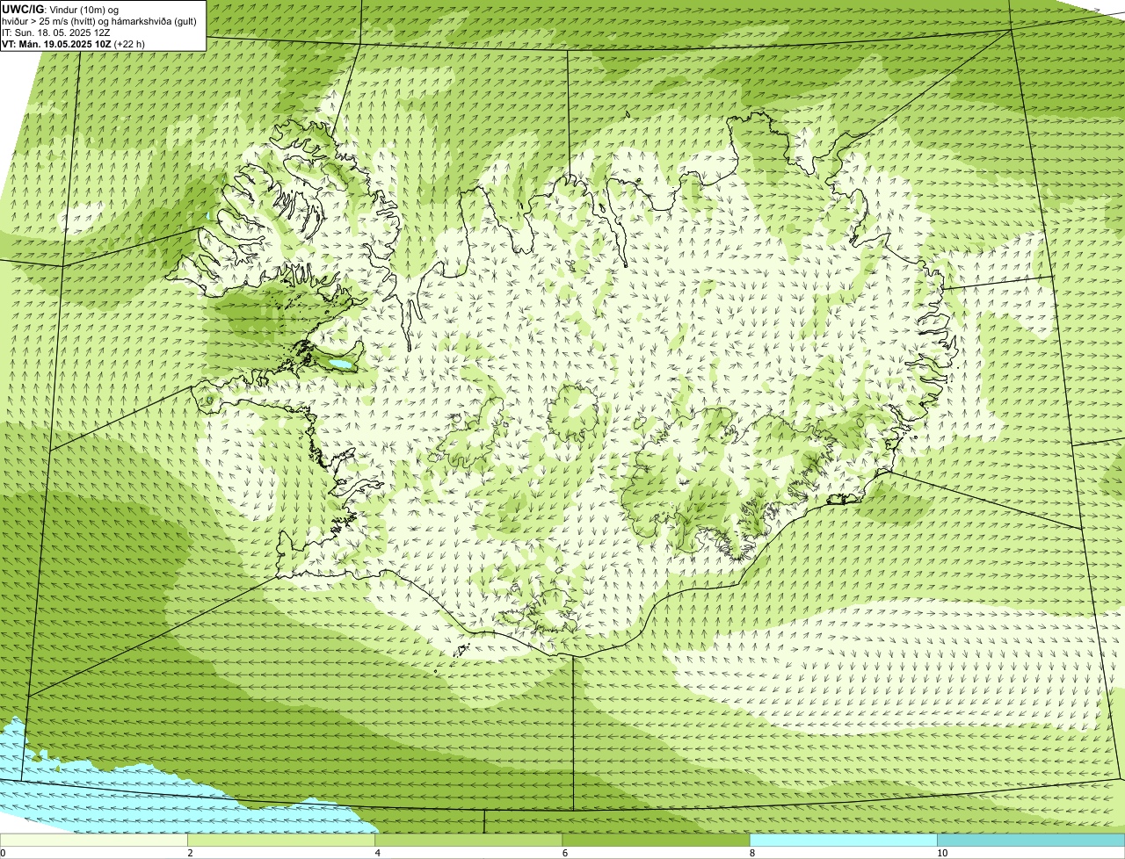Click the 'IT: Sun. 18. 05. 2025 12Z' text
This screenshot has width=1125, height=859.
[57, 32]
